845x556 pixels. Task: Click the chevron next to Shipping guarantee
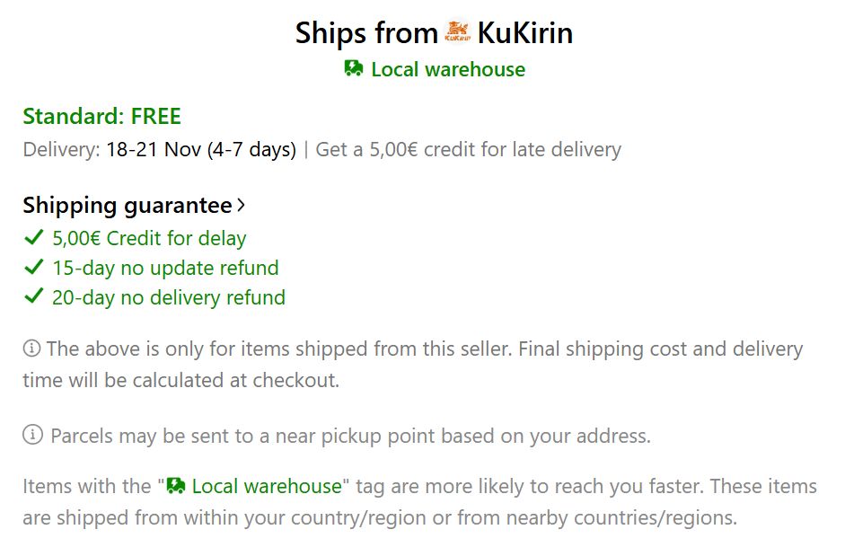pos(242,205)
